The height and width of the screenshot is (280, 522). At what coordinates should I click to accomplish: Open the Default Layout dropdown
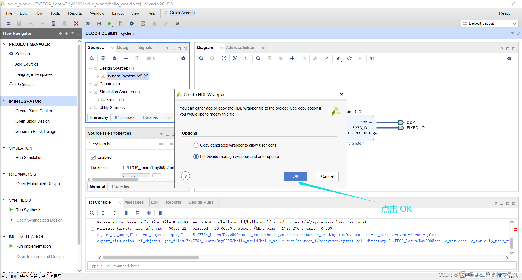pos(490,23)
